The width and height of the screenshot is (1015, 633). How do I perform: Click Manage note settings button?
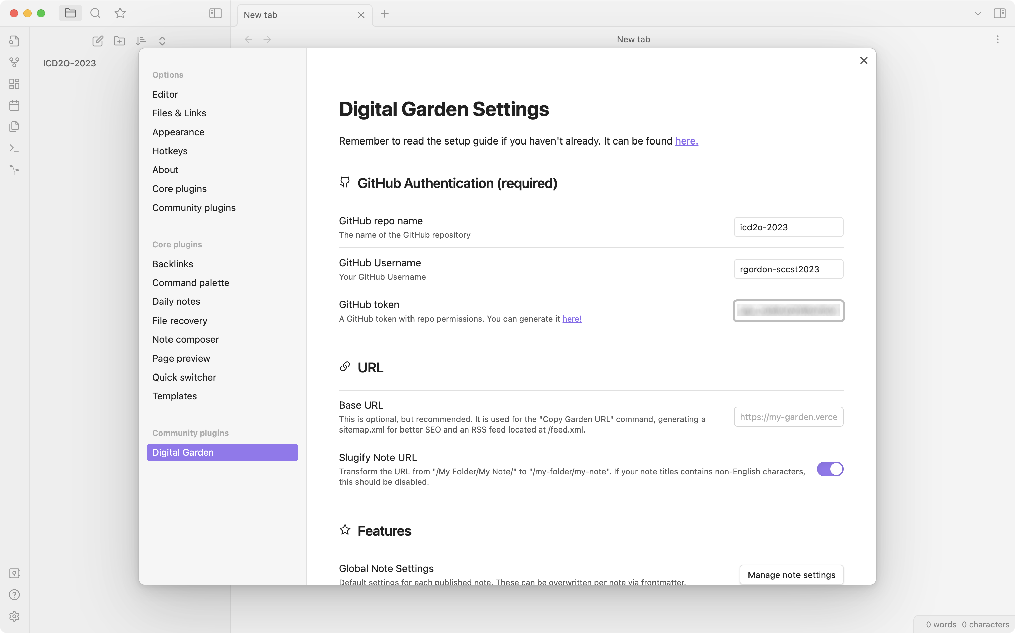tap(791, 575)
